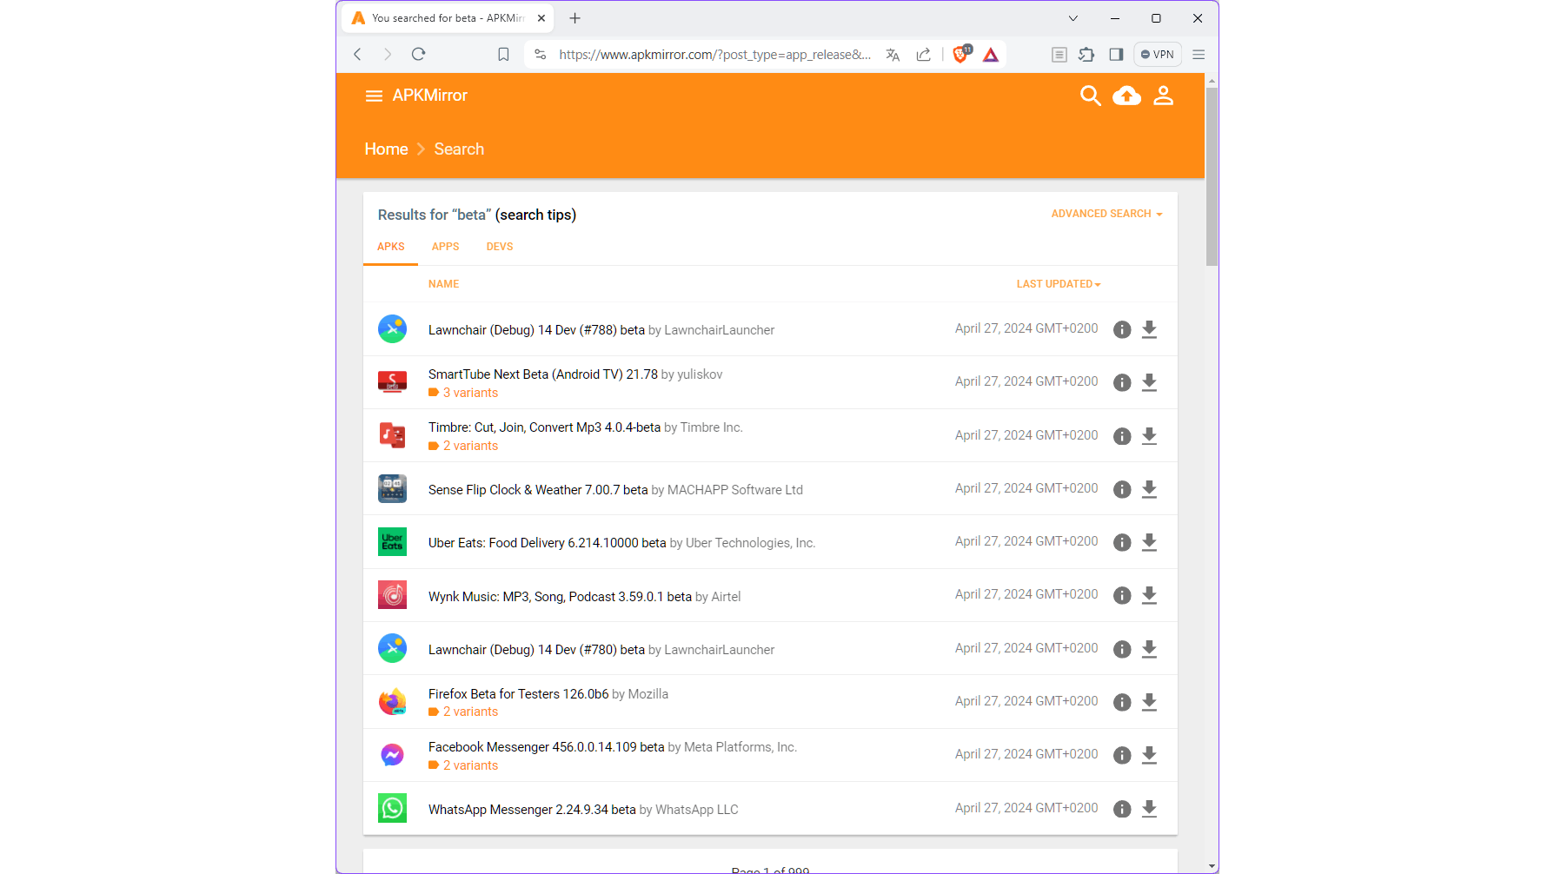
Task: Show info for Facebook Messenger beta
Action: point(1122,755)
